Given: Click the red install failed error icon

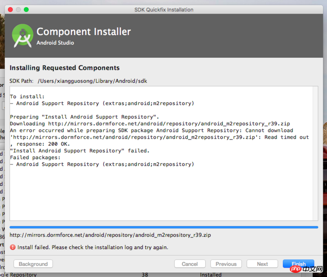Looking at the screenshot, I should 13,247.
